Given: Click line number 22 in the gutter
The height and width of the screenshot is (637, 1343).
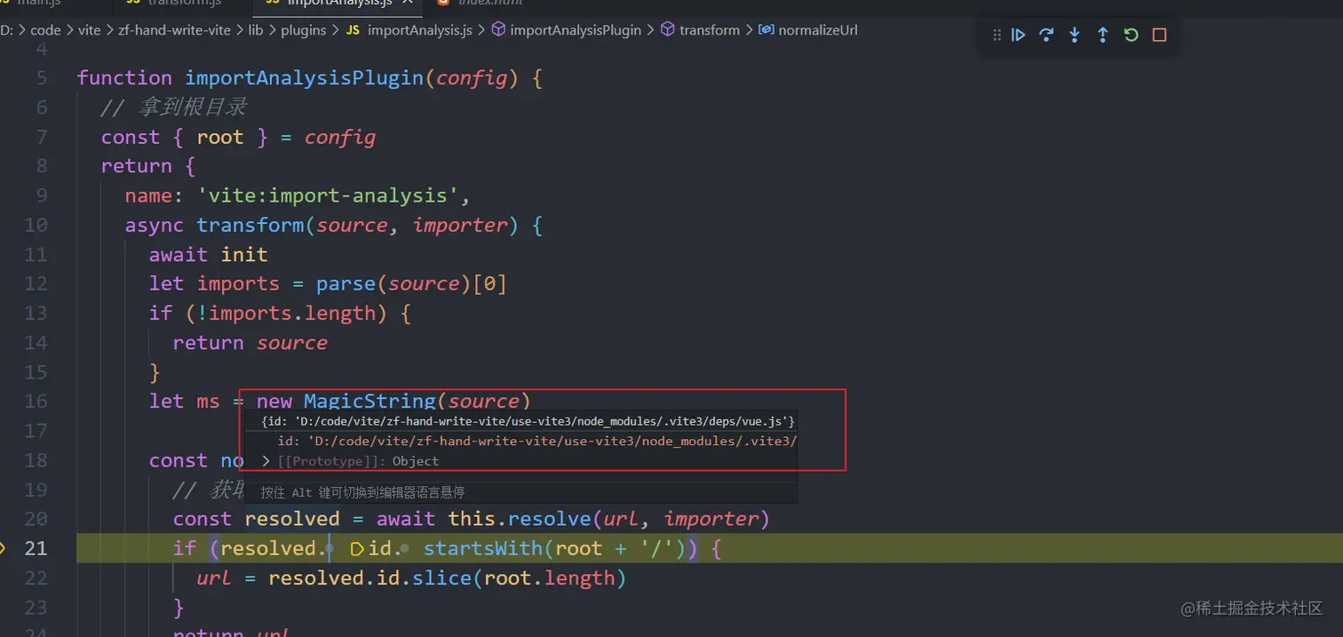Looking at the screenshot, I should (36, 578).
